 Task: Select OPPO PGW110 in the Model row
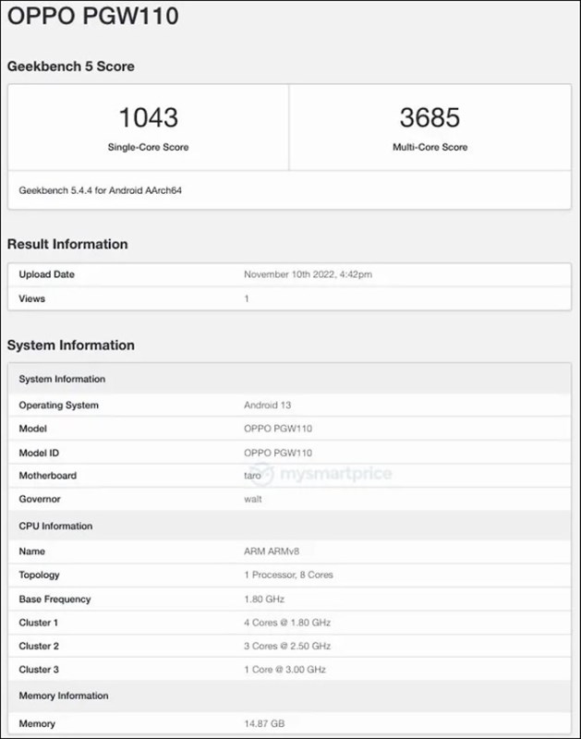coord(278,429)
